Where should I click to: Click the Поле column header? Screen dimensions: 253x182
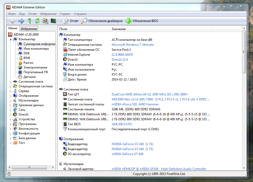tap(84, 29)
